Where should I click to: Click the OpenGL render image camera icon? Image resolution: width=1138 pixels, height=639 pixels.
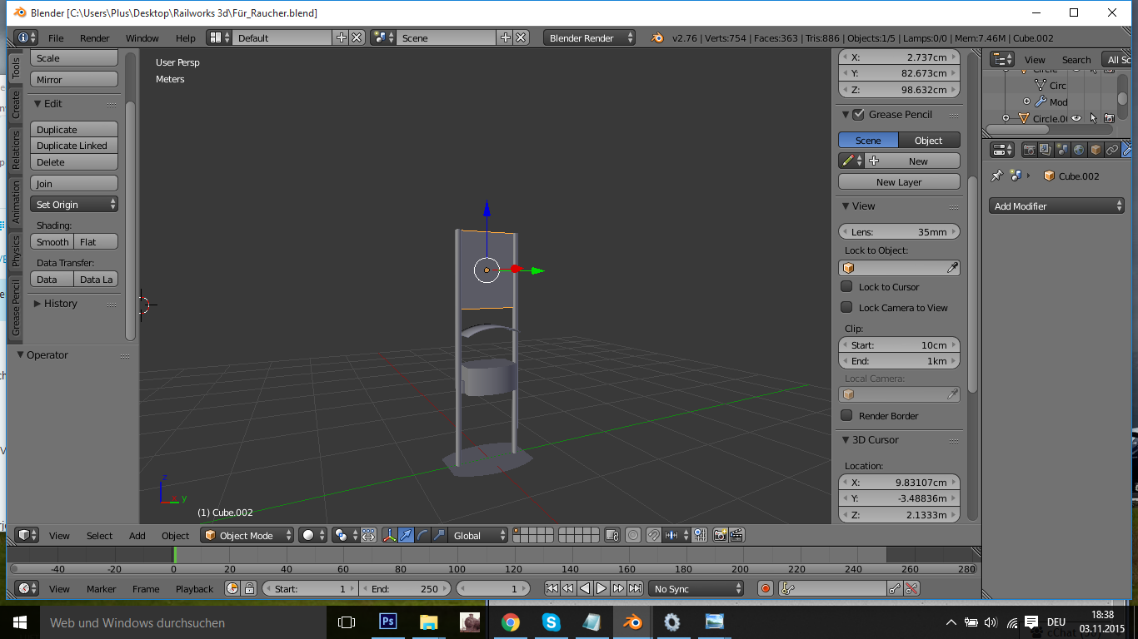click(721, 536)
